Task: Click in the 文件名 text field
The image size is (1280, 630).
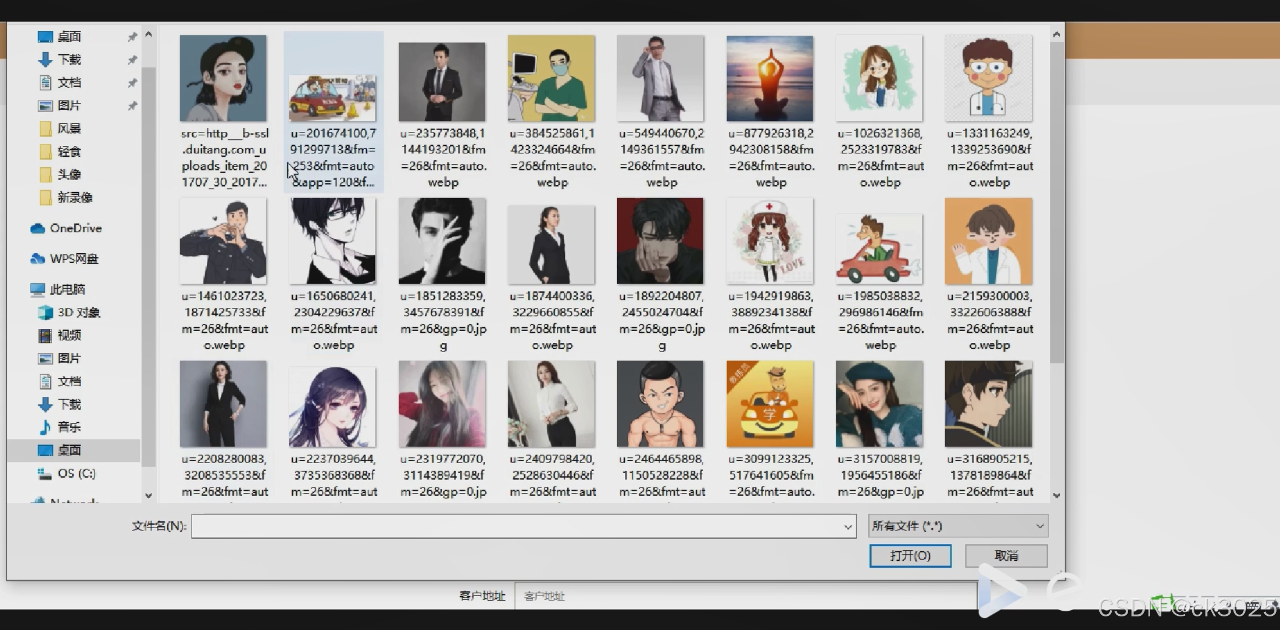Action: pyautogui.click(x=516, y=526)
